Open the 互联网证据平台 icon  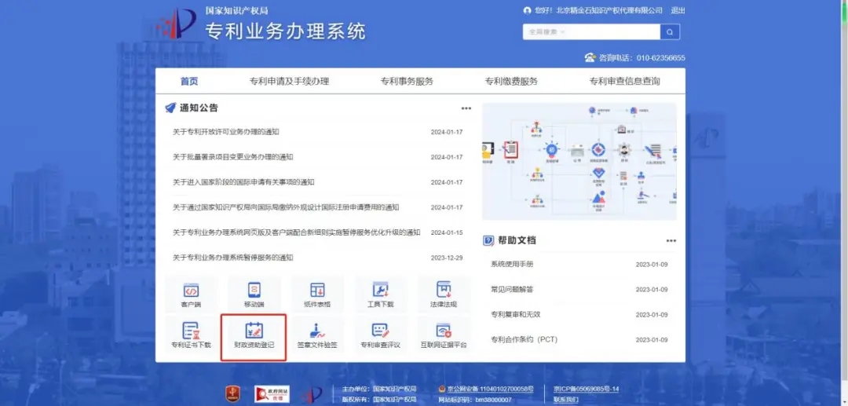pos(444,336)
